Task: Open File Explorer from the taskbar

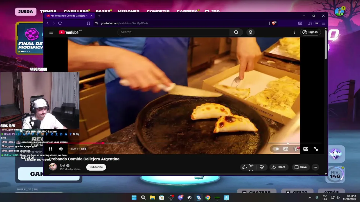Action: point(152,198)
